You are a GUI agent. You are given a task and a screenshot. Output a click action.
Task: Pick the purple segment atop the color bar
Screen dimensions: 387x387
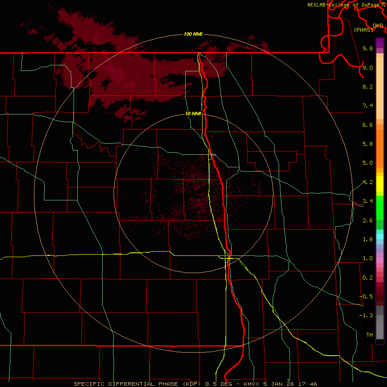point(380,43)
